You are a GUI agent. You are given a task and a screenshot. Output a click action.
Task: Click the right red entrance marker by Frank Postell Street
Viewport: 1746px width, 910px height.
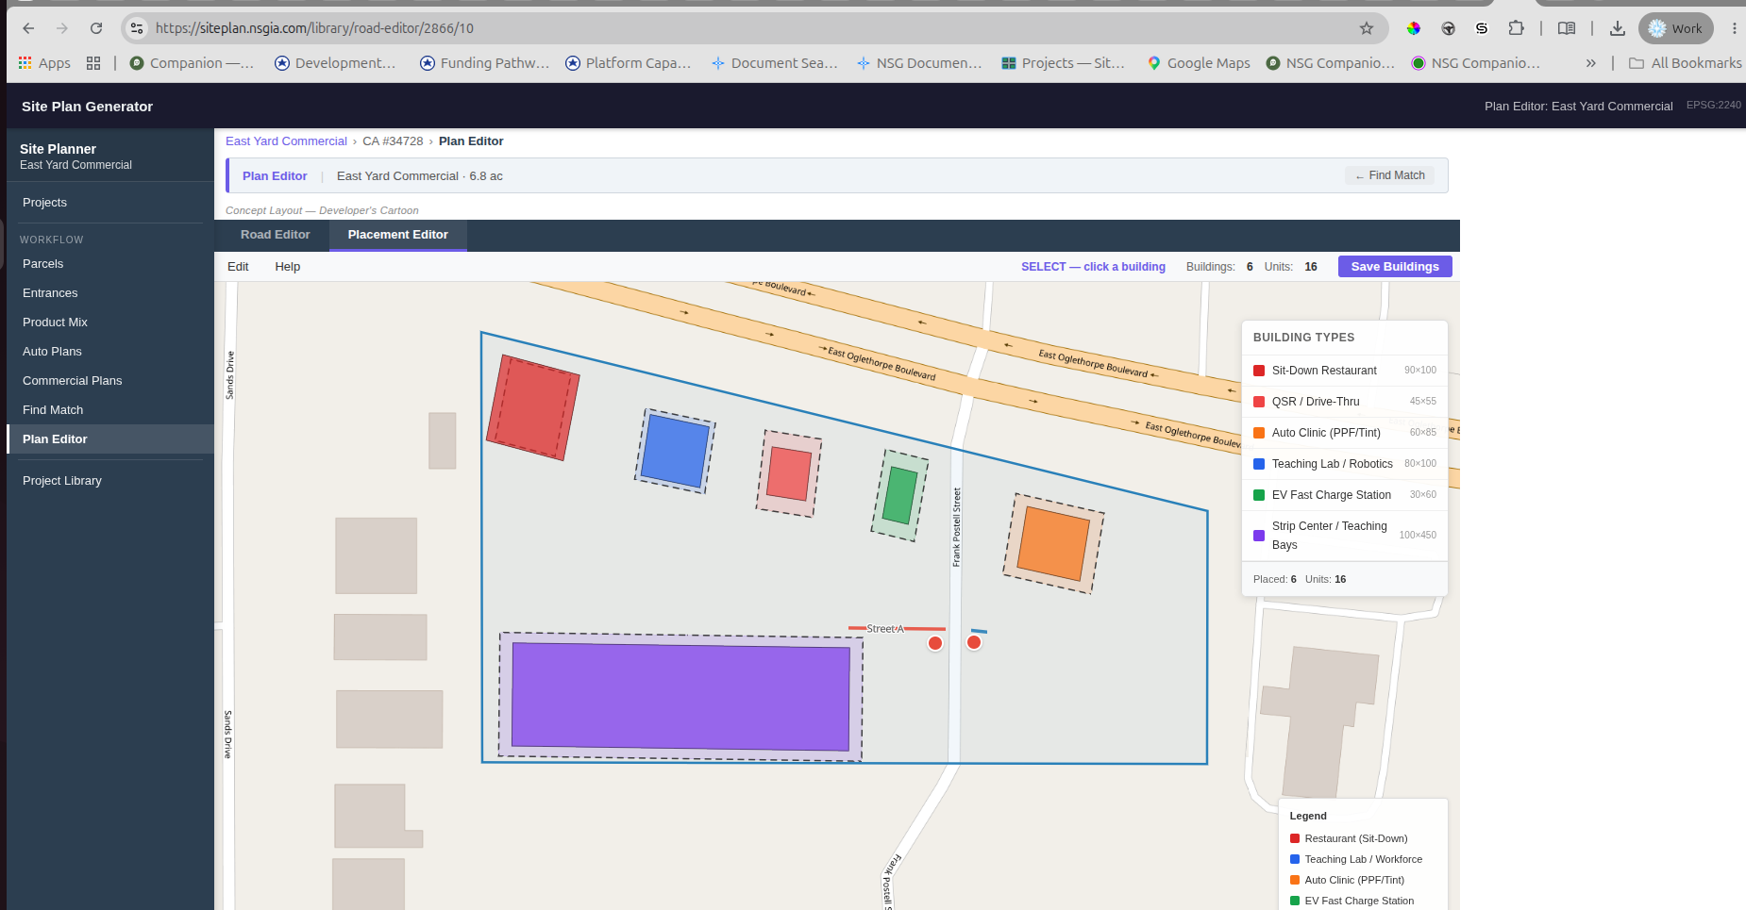pyautogui.click(x=974, y=642)
